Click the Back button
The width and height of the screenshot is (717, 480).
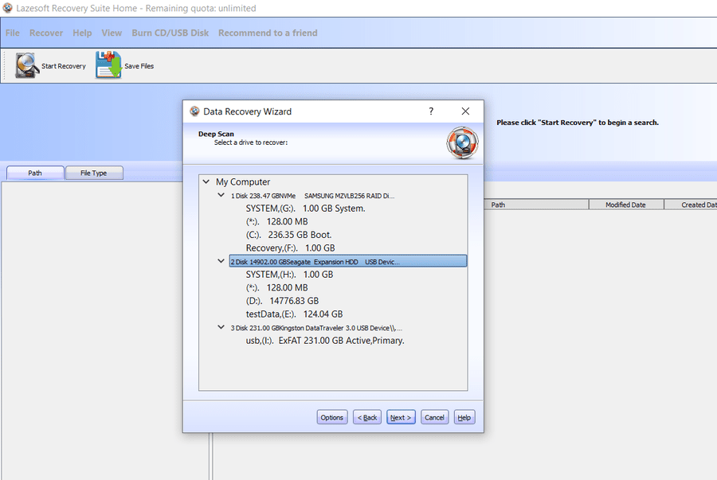(x=367, y=417)
